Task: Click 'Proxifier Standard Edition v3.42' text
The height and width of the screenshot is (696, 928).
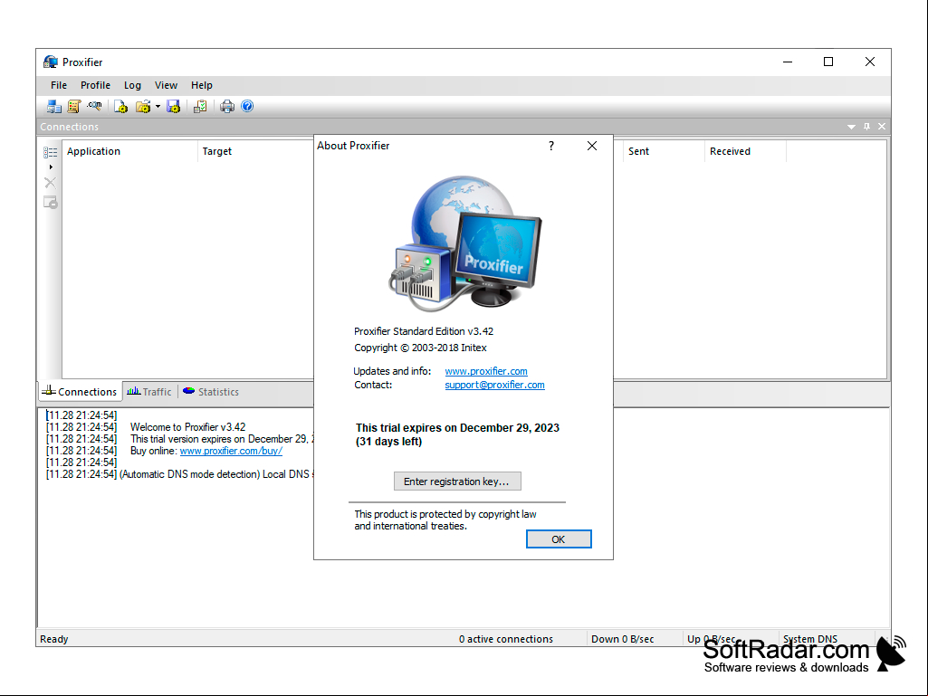Action: 424,331
